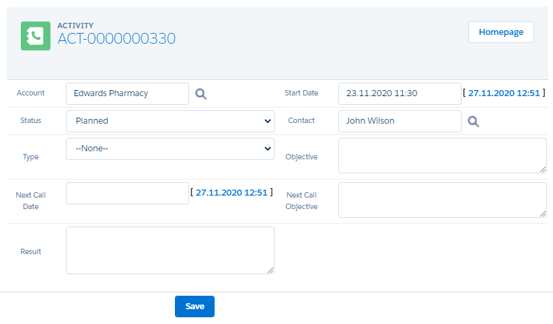The width and height of the screenshot is (553, 324).
Task: Click the date link beside Start Date
Action: coord(504,93)
